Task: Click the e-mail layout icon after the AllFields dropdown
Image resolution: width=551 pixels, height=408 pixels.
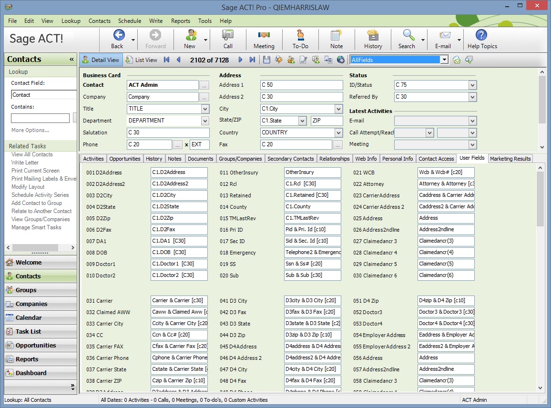Action: pyautogui.click(x=457, y=60)
